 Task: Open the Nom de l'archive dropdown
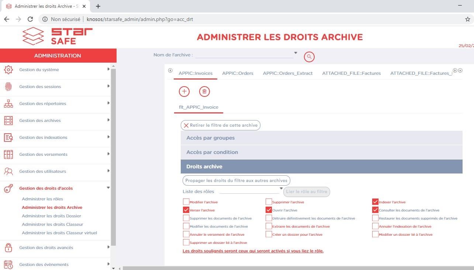click(246, 55)
